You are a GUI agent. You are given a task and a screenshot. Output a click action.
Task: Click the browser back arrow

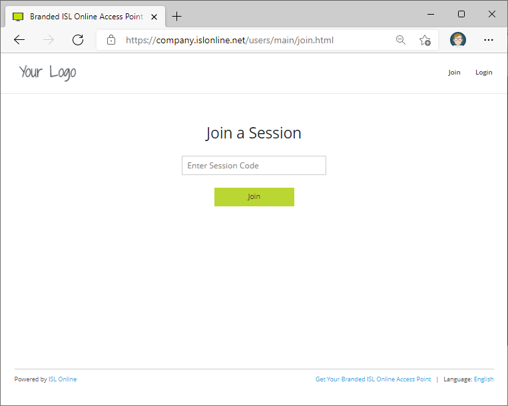(19, 40)
